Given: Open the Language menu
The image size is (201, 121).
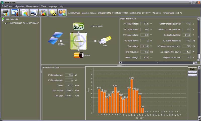Looking at the screenshot, I should (52, 6).
